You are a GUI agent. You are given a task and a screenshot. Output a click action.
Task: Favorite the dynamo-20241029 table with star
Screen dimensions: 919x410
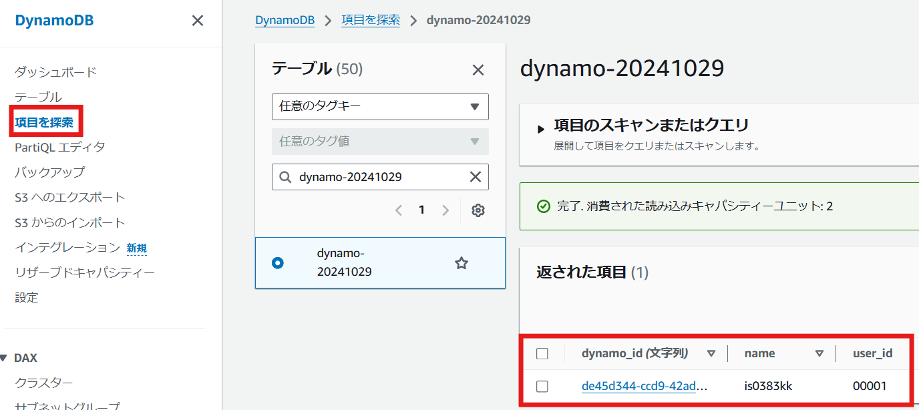point(461,263)
